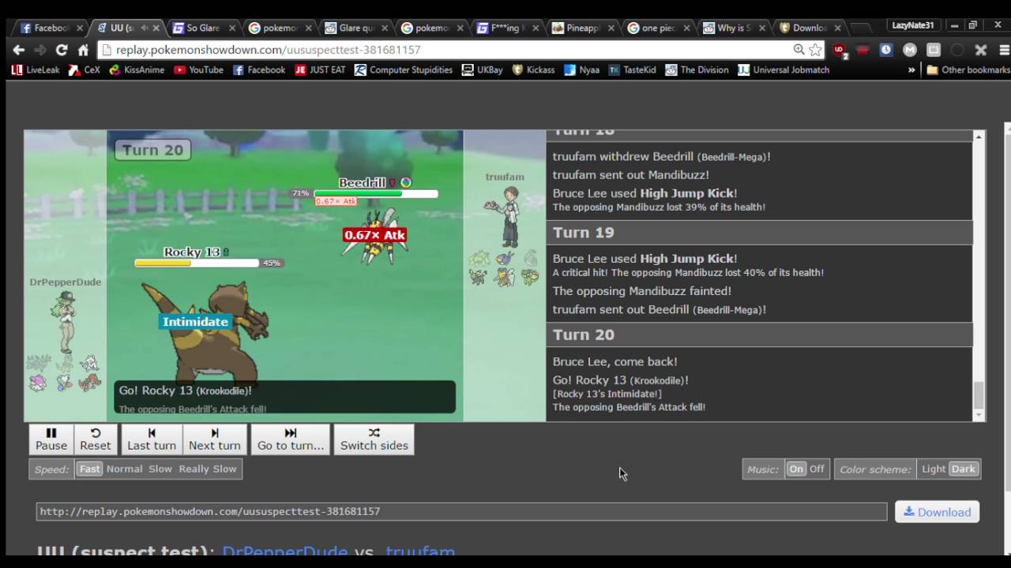Click the truufam trainer avatar
Image resolution: width=1011 pixels, height=568 pixels.
(x=504, y=216)
